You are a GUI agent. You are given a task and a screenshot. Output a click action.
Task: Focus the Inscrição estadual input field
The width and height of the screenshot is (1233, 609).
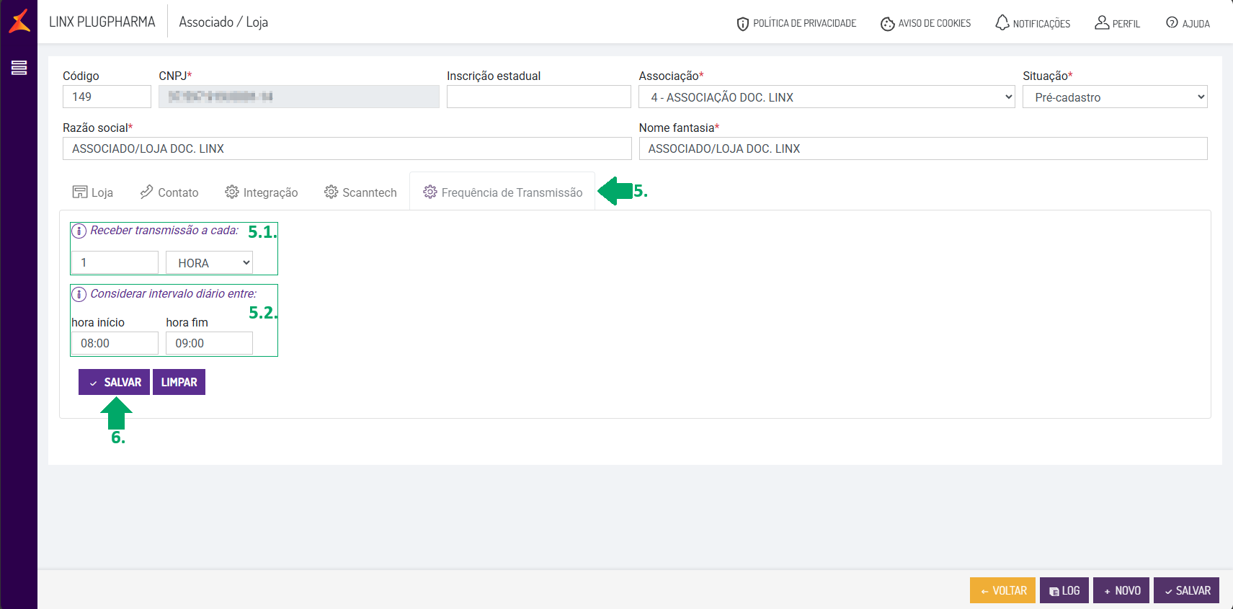tap(538, 97)
